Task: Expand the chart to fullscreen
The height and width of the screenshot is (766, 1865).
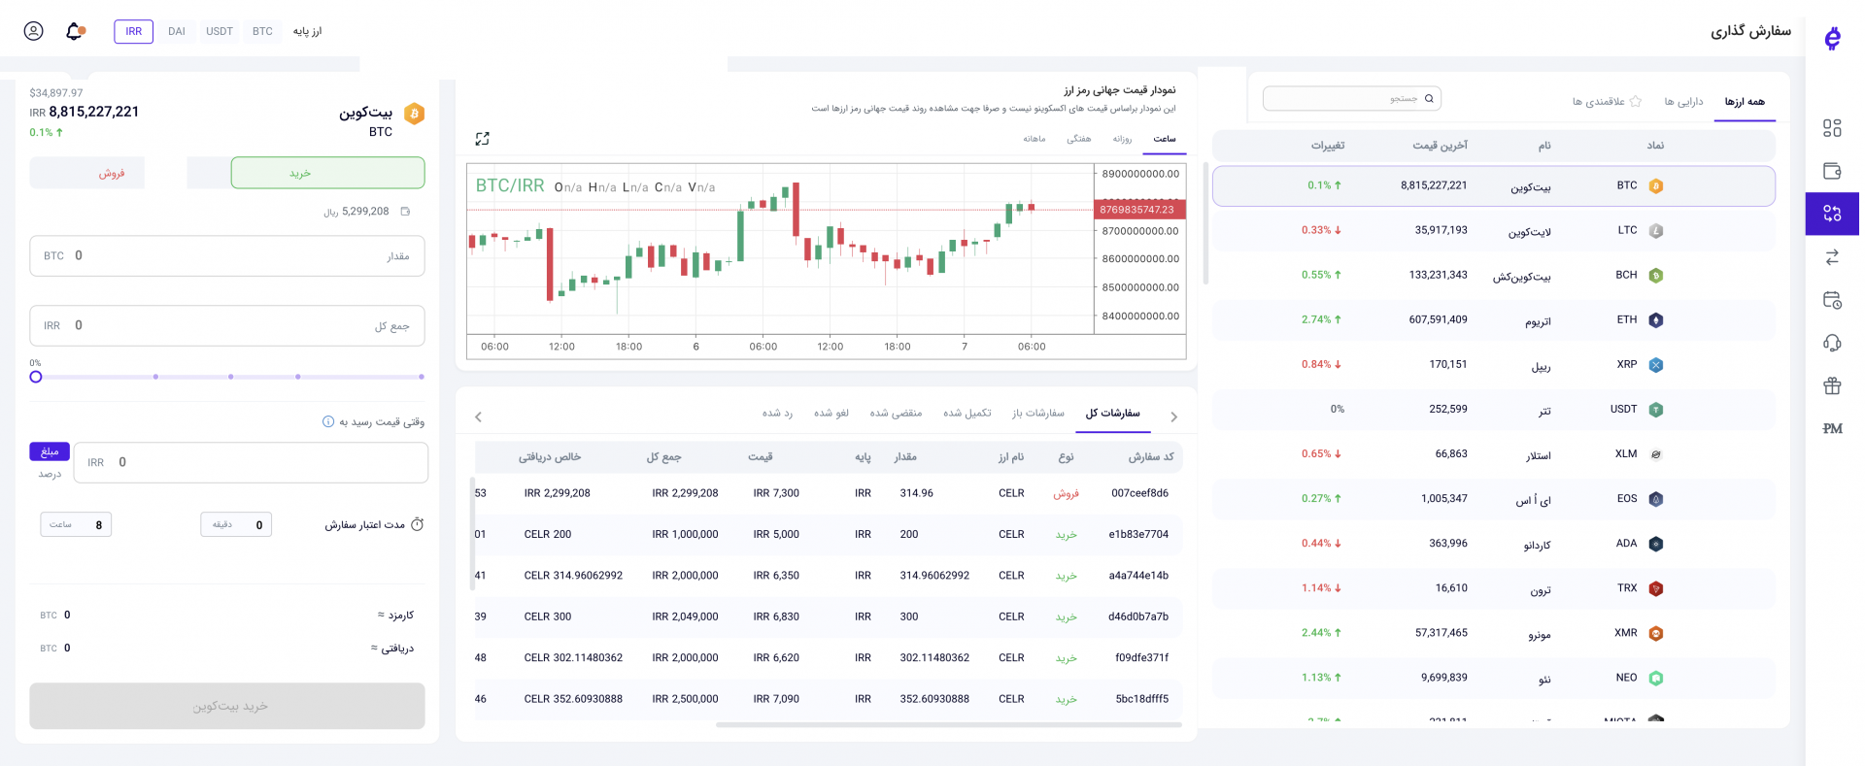Action: (x=482, y=139)
